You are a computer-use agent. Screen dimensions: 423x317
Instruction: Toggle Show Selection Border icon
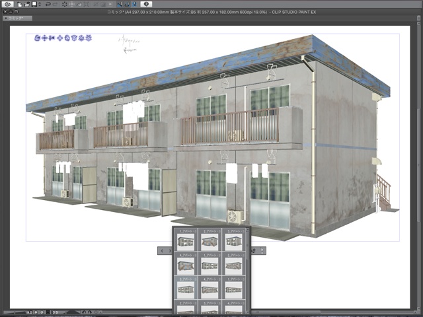point(110,4)
